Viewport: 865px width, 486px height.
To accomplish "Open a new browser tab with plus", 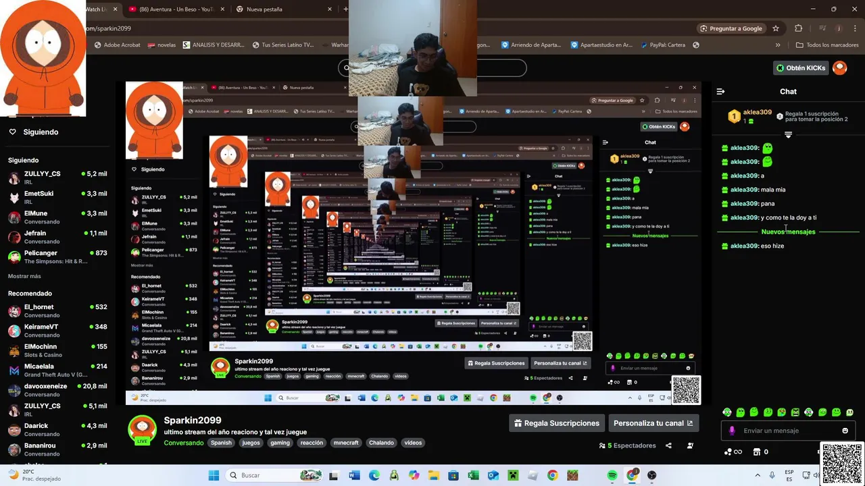I will 346,9.
